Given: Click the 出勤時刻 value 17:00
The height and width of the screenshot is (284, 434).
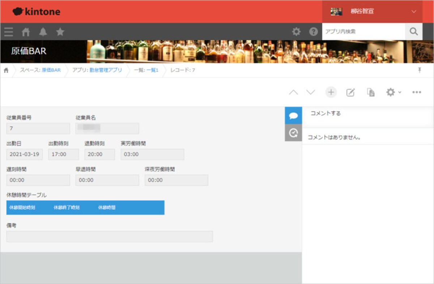Looking at the screenshot, I should pos(64,154).
